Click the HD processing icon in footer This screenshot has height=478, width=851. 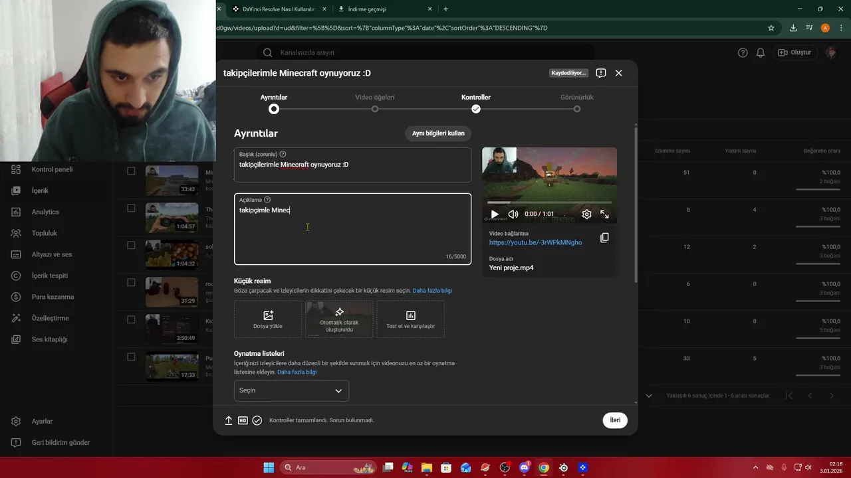click(243, 420)
